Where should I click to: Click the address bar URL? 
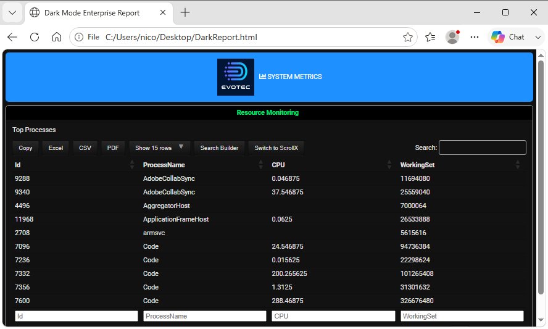pos(181,37)
